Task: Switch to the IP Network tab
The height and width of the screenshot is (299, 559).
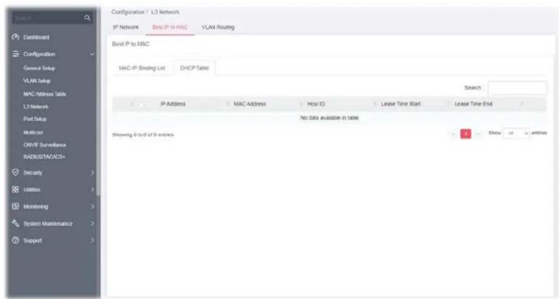Action: coord(125,27)
